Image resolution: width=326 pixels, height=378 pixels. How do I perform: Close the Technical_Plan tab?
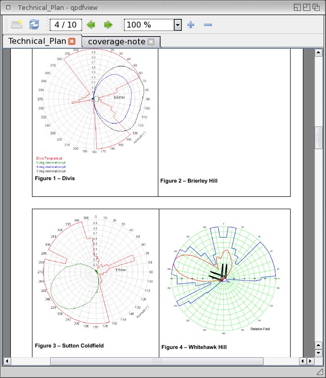pyautogui.click(x=72, y=41)
